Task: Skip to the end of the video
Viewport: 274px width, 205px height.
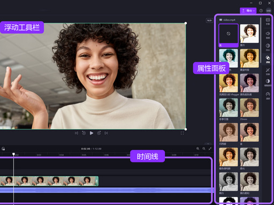Action: coord(106,133)
